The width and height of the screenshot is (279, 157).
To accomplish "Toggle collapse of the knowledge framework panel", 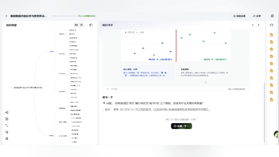I will click(x=91, y=25).
